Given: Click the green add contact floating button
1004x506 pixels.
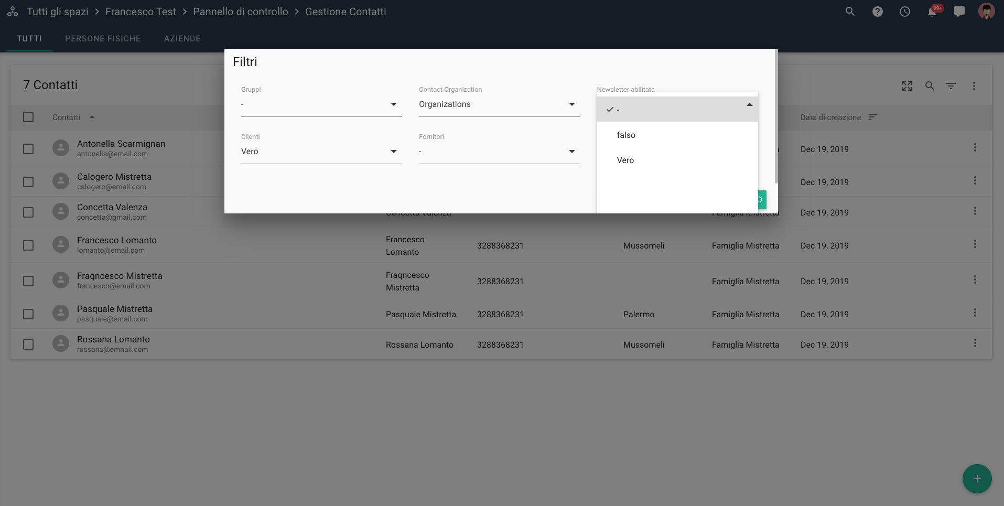Looking at the screenshot, I should (977, 479).
